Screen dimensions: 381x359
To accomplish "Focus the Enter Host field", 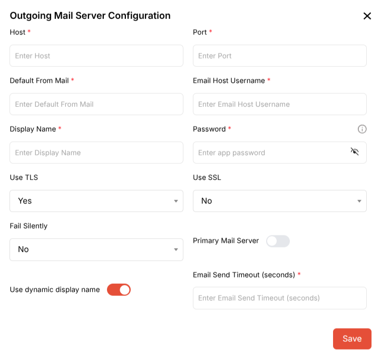I will (x=96, y=56).
